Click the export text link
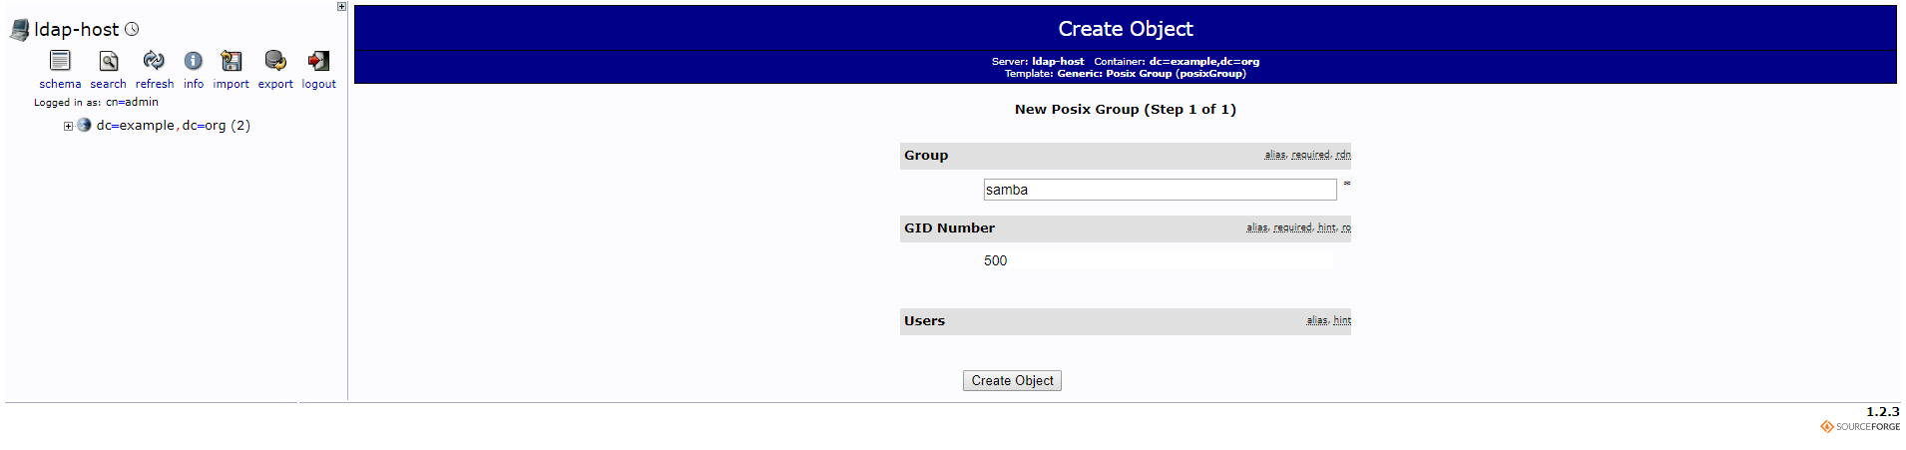Image resolution: width=1906 pixels, height=450 pixels. click(275, 84)
